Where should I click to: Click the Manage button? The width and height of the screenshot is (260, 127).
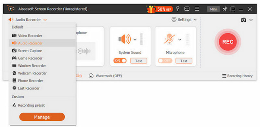[x=42, y=117]
